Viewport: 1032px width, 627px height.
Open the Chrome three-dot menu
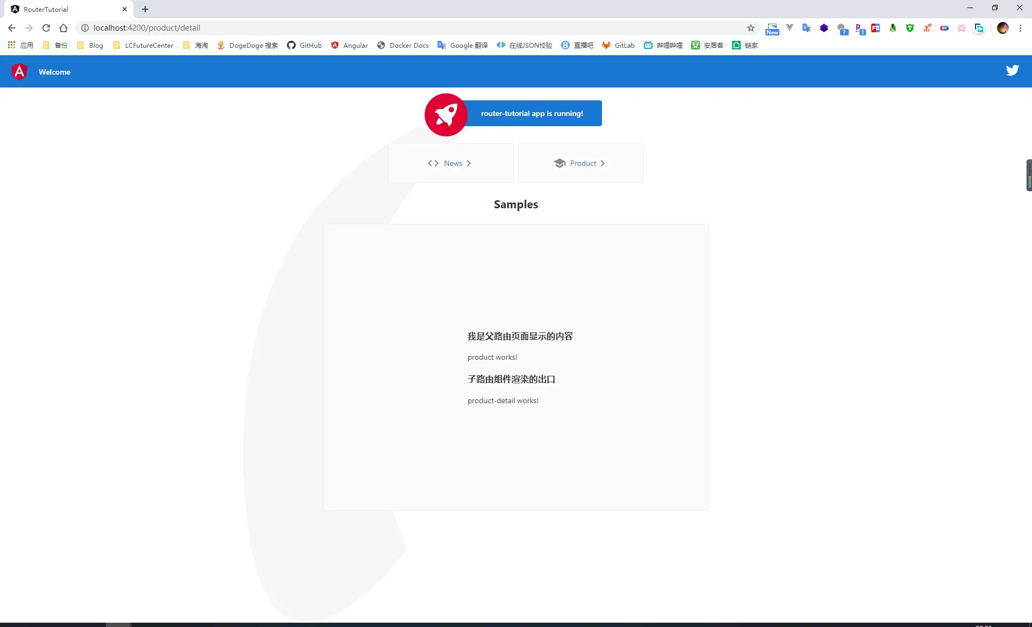pyautogui.click(x=1020, y=28)
